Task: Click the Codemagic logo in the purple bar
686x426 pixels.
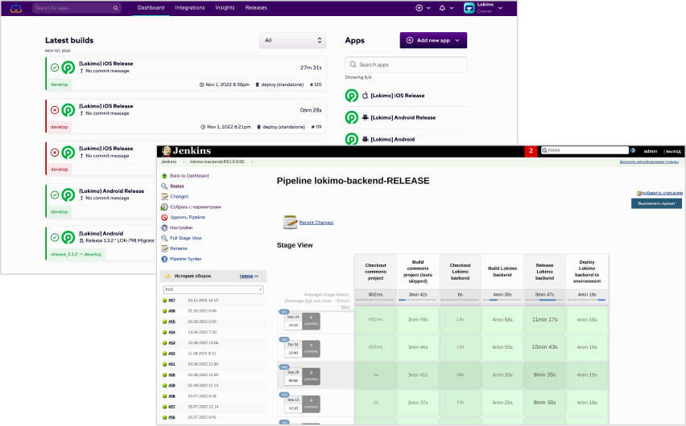Action: [16, 8]
